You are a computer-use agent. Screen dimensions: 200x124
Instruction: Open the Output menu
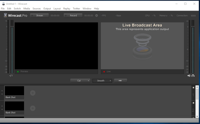click(x=47, y=9)
